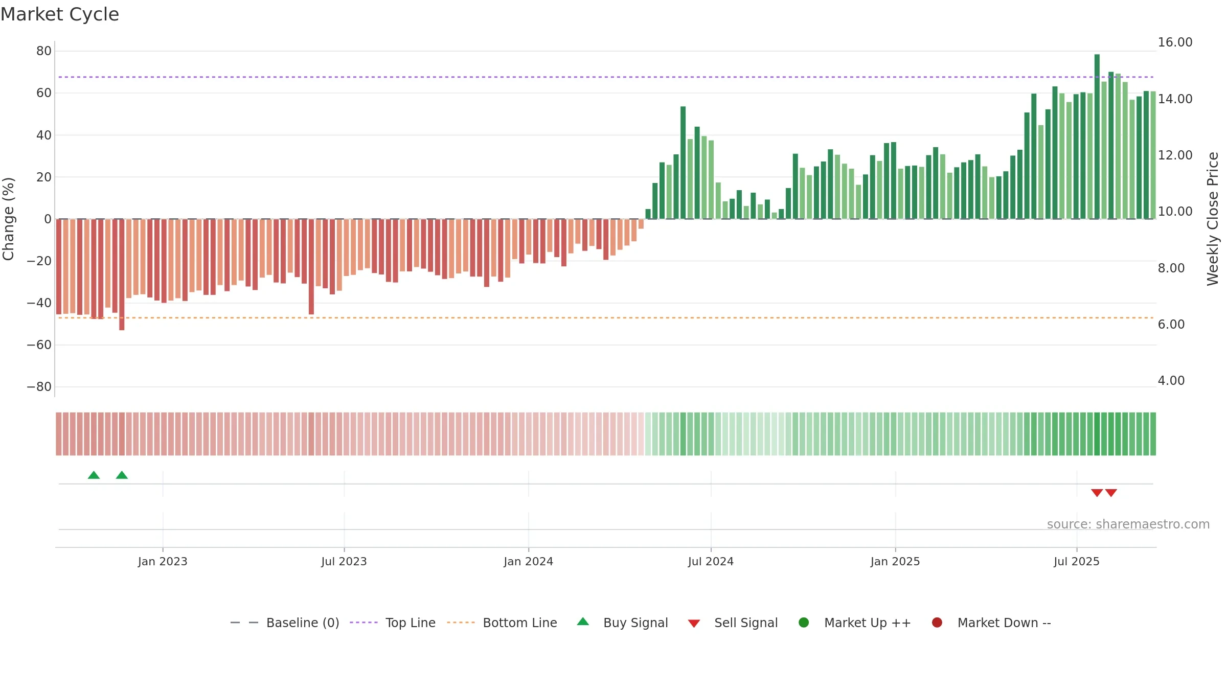Click the Weekly Close Price axis title

[x=1213, y=219]
